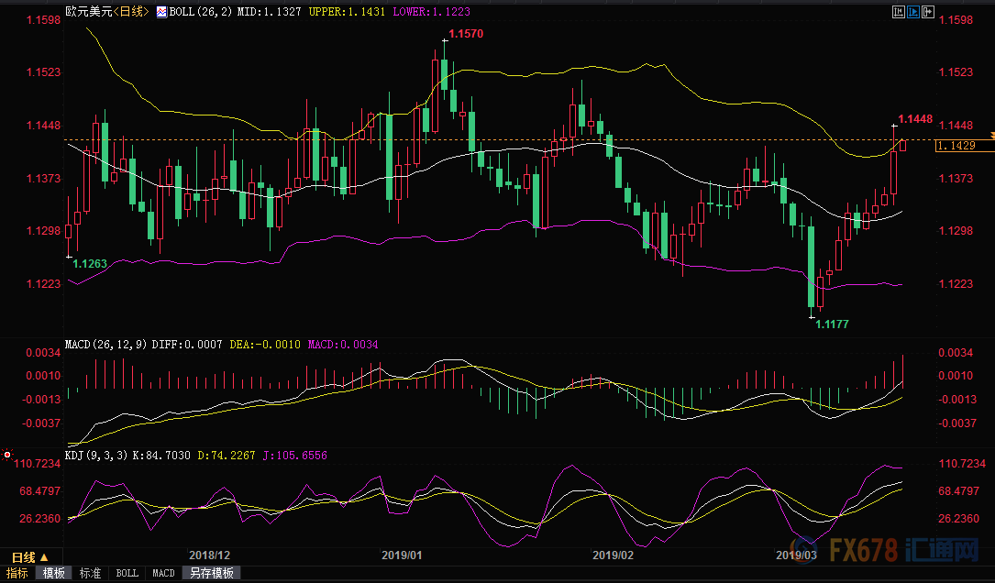The height and width of the screenshot is (583, 995).
Task: Click the left axis price 1.1598
Action: coord(43,19)
